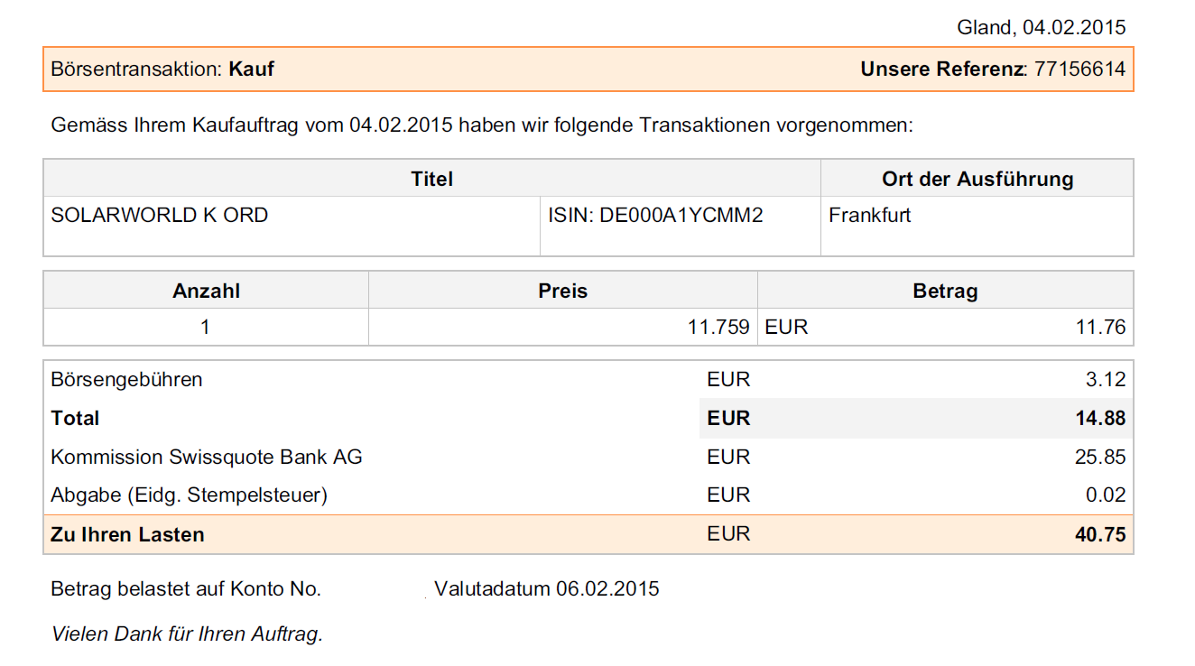Click the Börsengebühren row label

pos(127,380)
